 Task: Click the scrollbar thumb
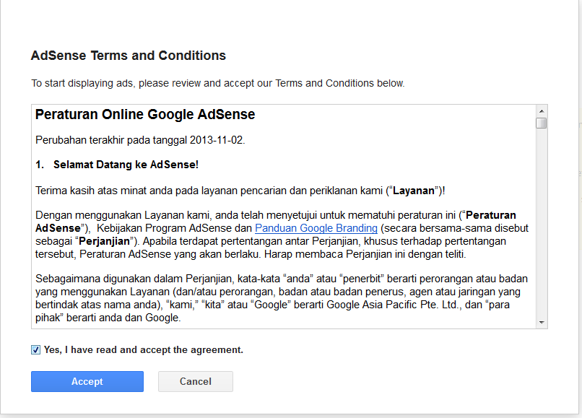541,124
